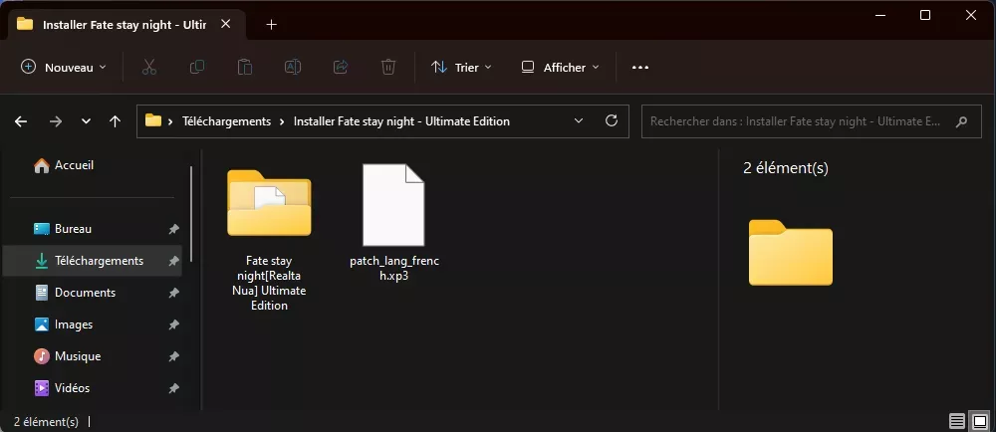Click the Delete trash icon
This screenshot has width=996, height=432.
point(388,67)
